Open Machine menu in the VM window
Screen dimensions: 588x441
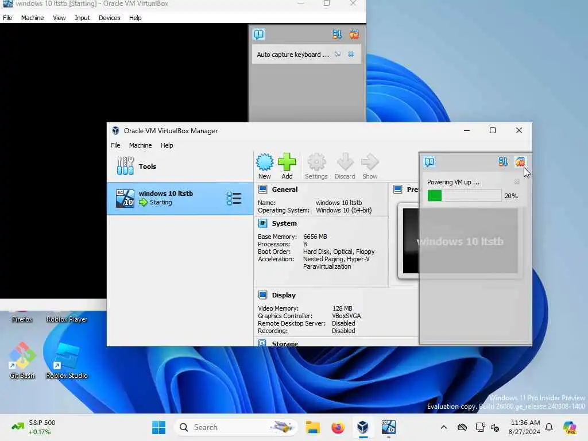pyautogui.click(x=32, y=18)
